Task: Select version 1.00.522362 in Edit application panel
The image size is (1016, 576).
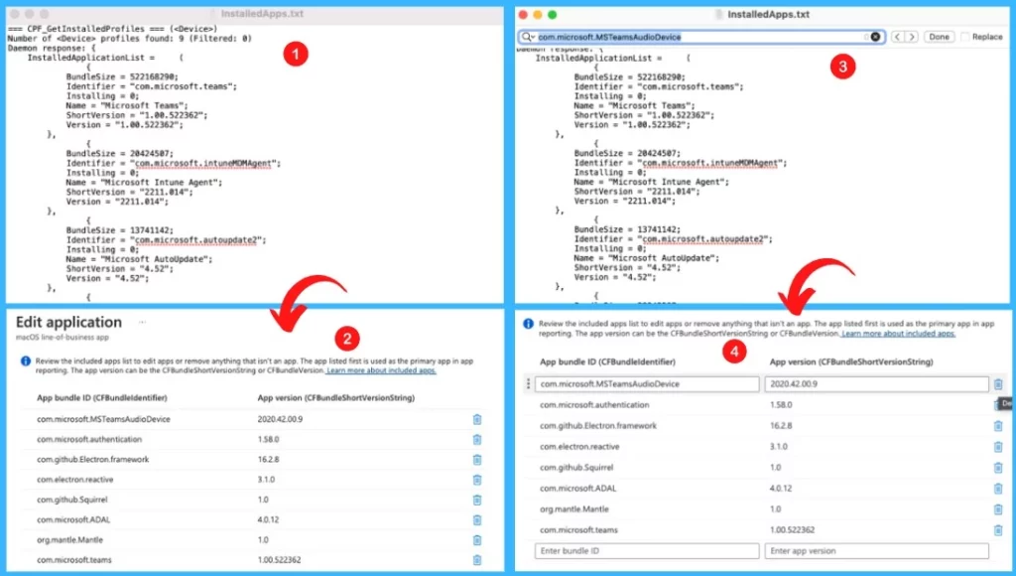Action: coord(279,560)
